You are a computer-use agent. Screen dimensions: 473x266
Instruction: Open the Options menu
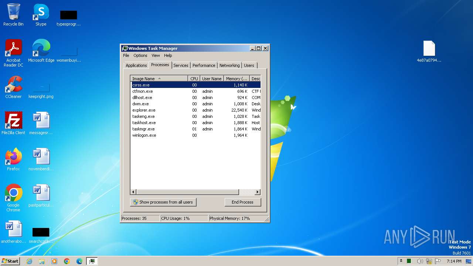click(x=140, y=55)
